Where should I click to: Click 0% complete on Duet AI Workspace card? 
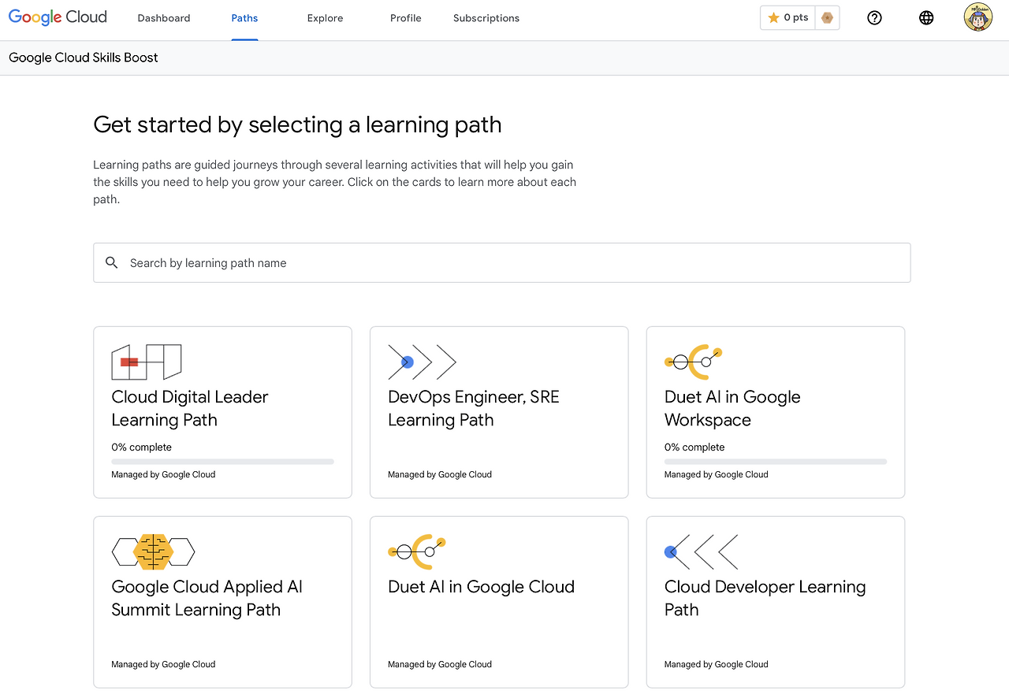694,447
